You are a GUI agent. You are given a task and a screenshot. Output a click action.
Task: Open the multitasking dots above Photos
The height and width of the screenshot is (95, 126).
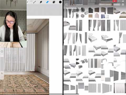pyautogui.click(x=95, y=1)
